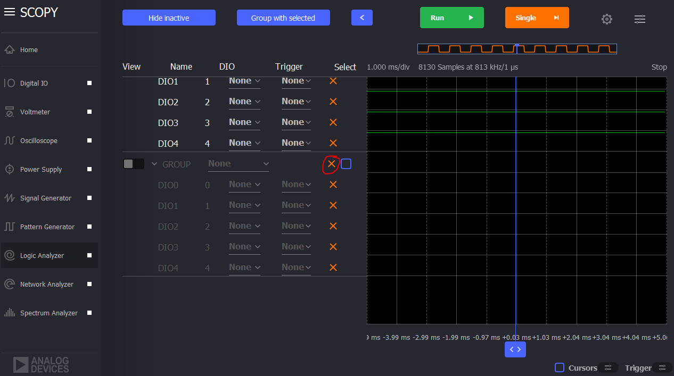Screen dimensions: 674x376
Task: Open grouped DIO0 DIO None dropdown
Action: pos(244,185)
